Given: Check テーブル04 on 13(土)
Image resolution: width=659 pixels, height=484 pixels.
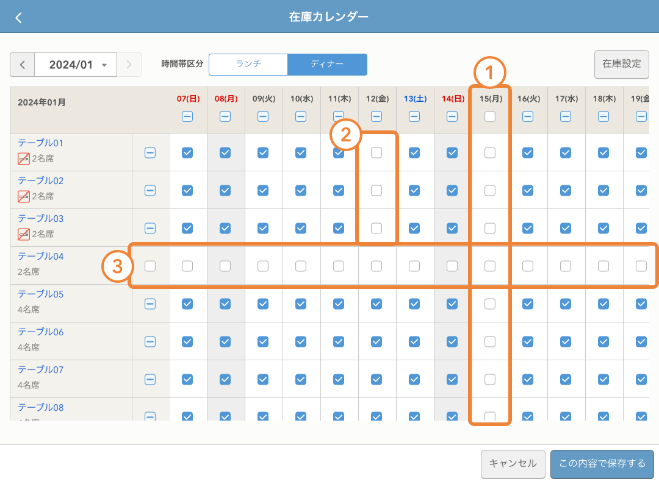Looking at the screenshot, I should click(414, 266).
